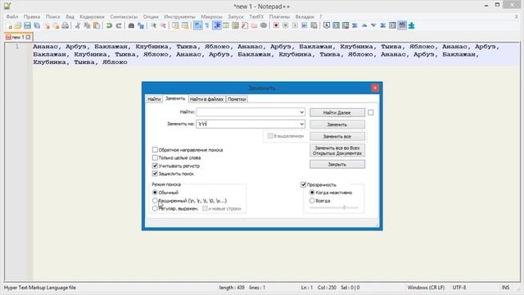Open the Поиск menu

(52, 16)
